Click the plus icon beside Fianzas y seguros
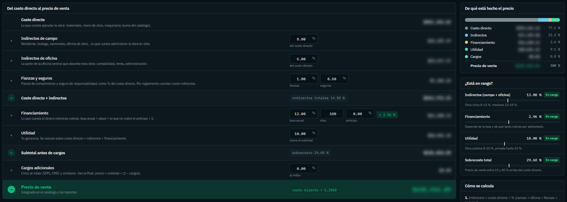The width and height of the screenshot is (567, 202). tap(11, 81)
